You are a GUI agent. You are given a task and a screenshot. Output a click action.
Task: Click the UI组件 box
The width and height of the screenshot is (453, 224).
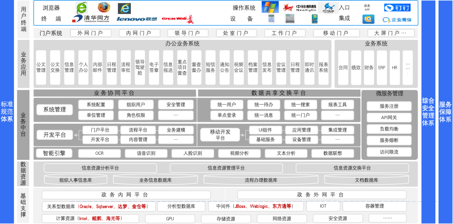pos(265,130)
